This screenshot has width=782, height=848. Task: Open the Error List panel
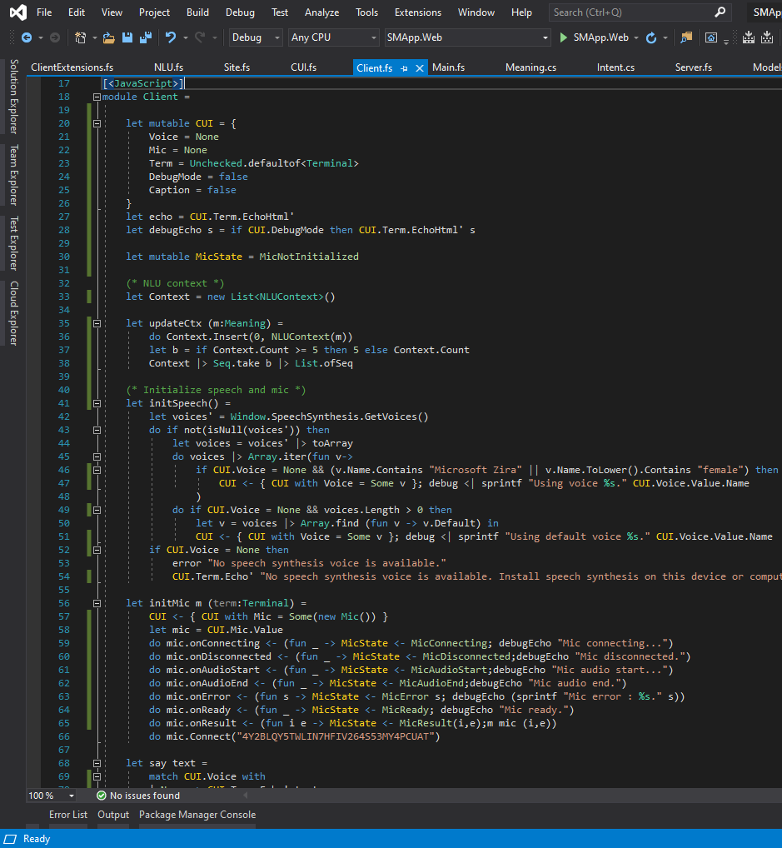68,815
